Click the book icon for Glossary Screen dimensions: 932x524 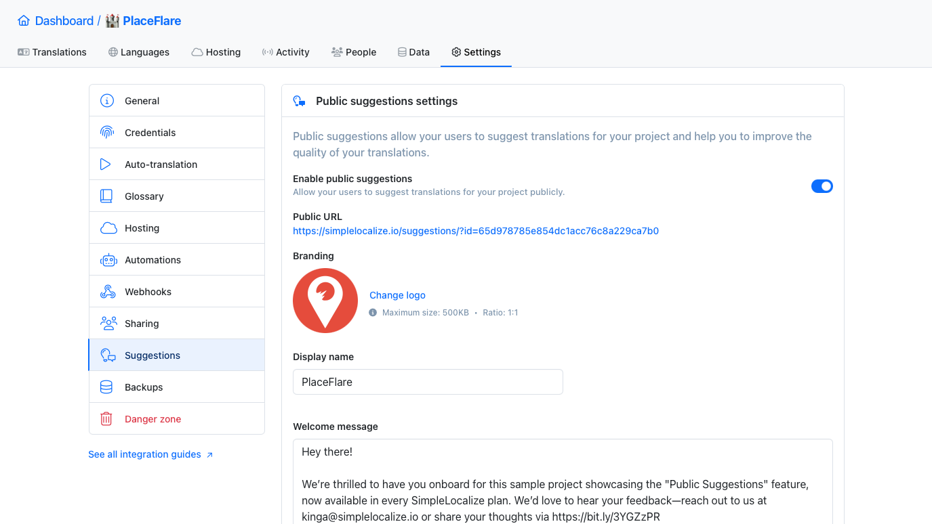coord(106,196)
